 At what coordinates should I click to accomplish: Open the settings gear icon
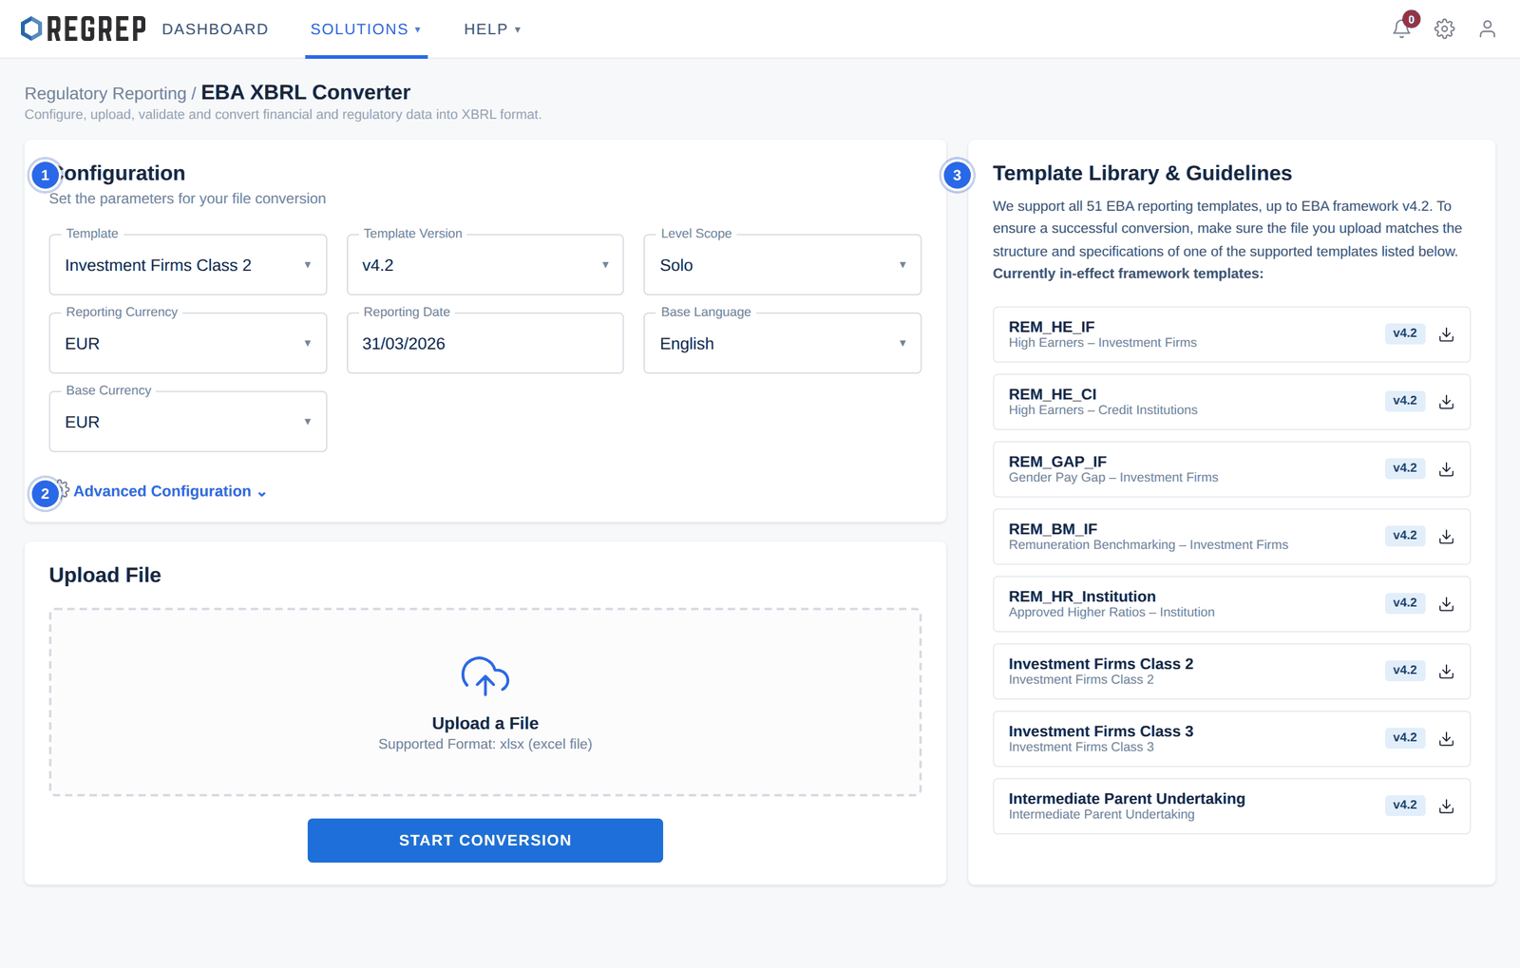(1444, 29)
